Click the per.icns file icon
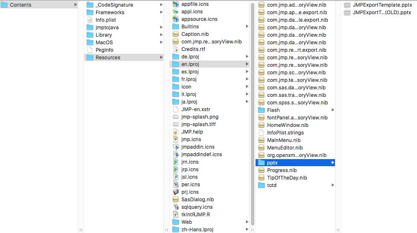Viewport: 417px width, 233px height. pyautogui.click(x=176, y=184)
